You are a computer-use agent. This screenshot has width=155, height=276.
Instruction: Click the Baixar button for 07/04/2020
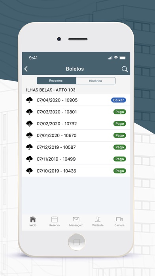(x=119, y=100)
